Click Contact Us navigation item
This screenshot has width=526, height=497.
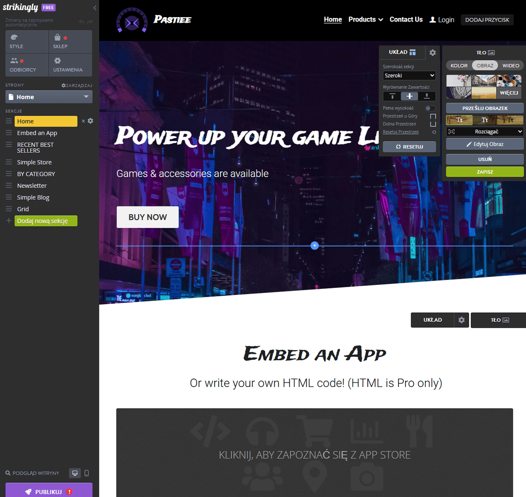point(406,20)
